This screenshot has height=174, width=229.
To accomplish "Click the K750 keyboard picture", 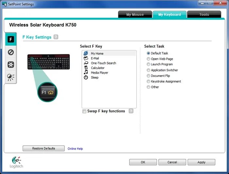I will point(49,62).
